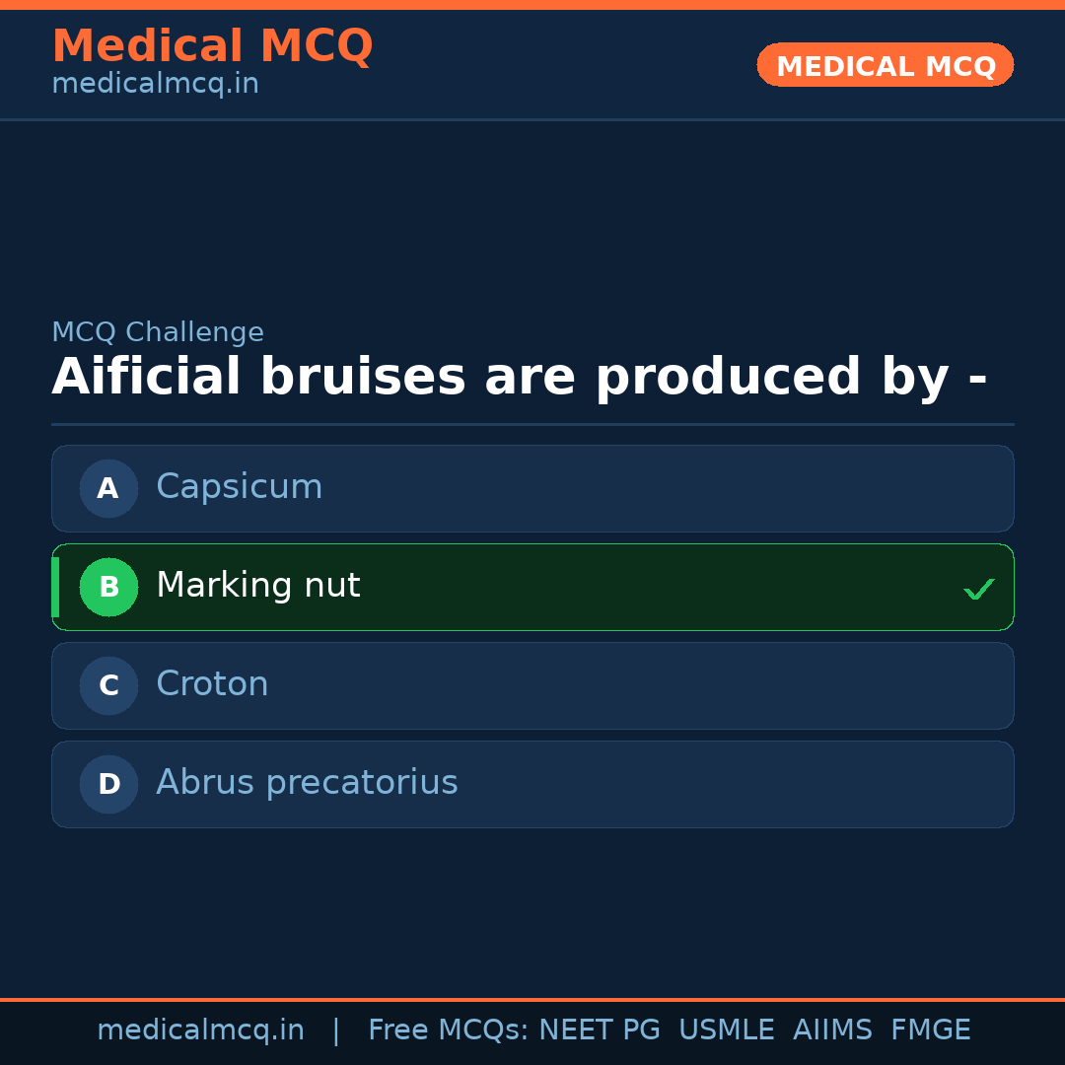Click the green highlight bar beside option B
The image size is (1065, 1065).
(54, 587)
